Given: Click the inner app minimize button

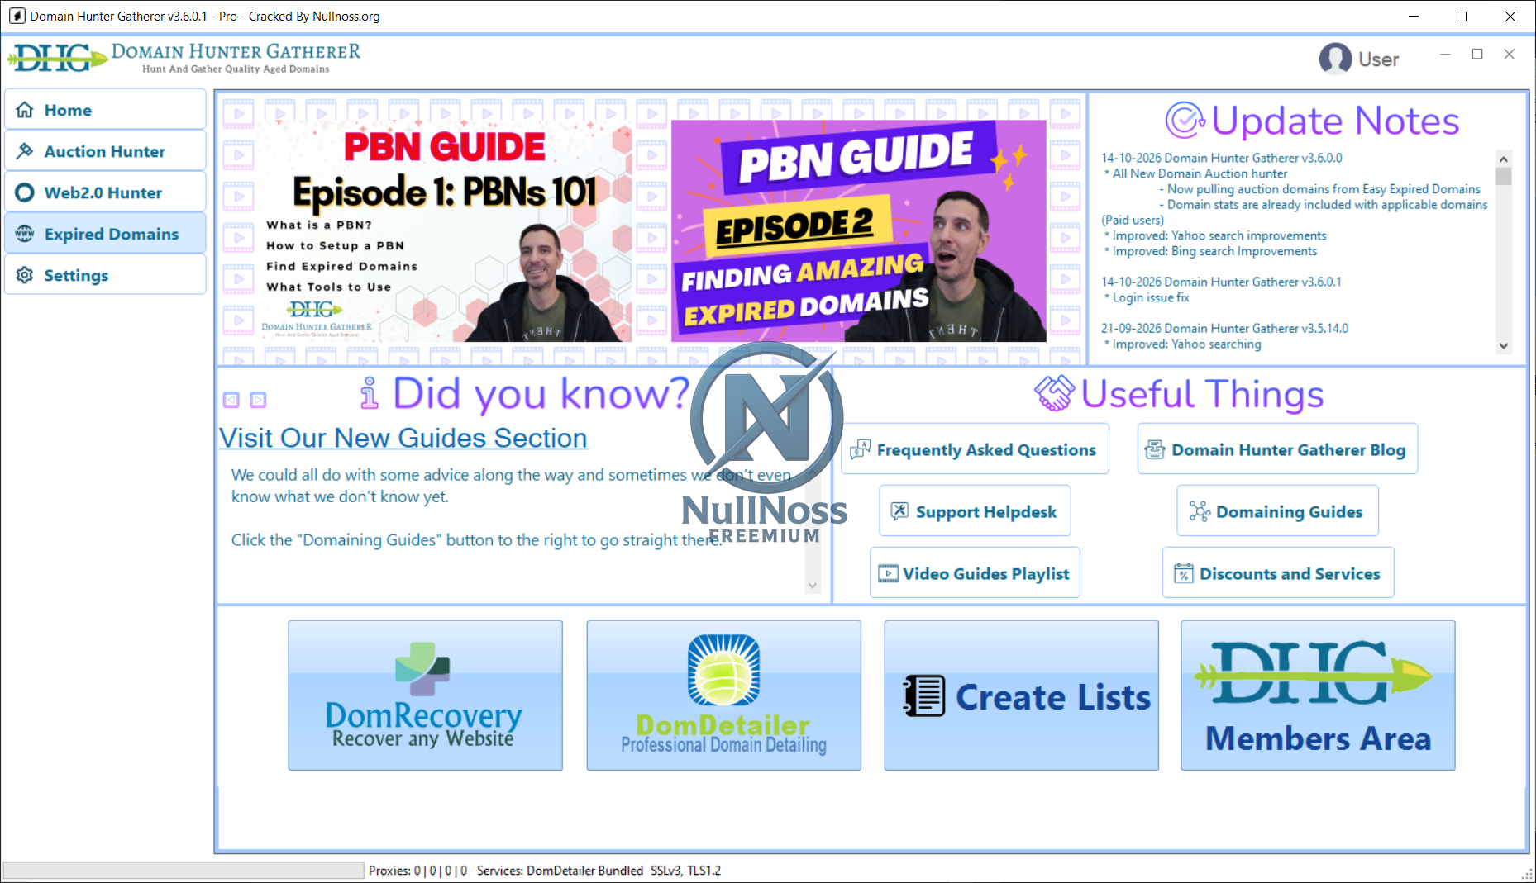Looking at the screenshot, I should [1445, 55].
